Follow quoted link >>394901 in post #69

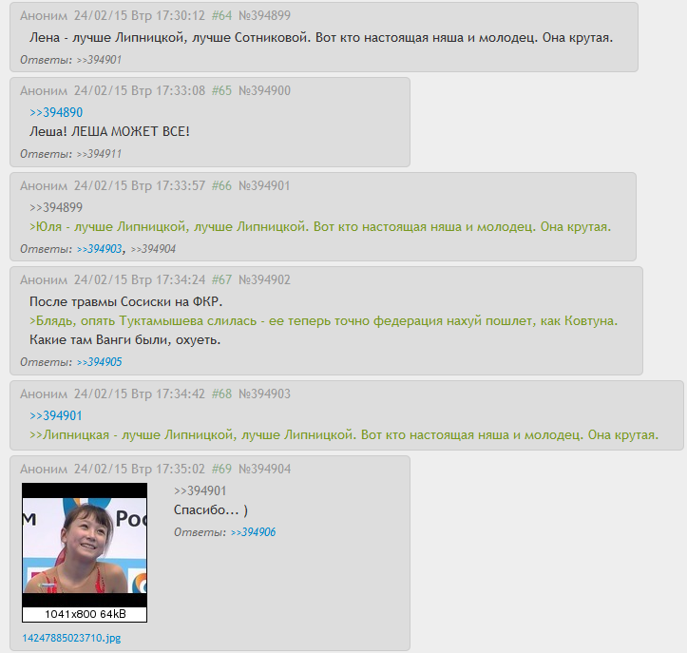[200, 490]
